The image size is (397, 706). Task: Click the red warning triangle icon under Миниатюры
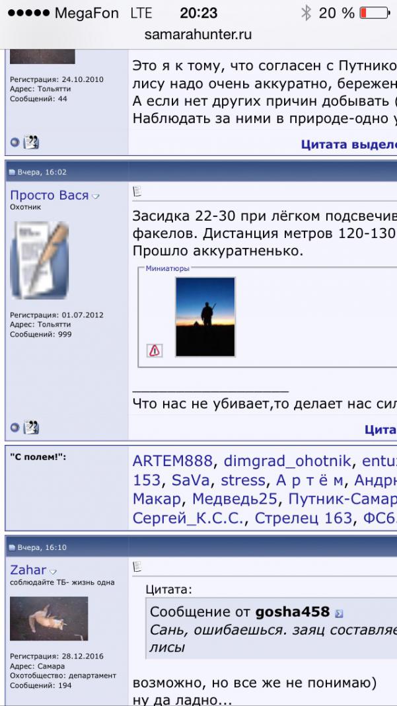point(155,351)
